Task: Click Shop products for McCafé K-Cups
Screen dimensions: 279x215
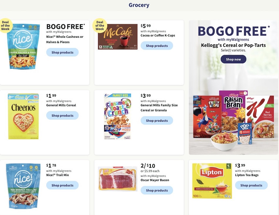Action: (x=157, y=46)
